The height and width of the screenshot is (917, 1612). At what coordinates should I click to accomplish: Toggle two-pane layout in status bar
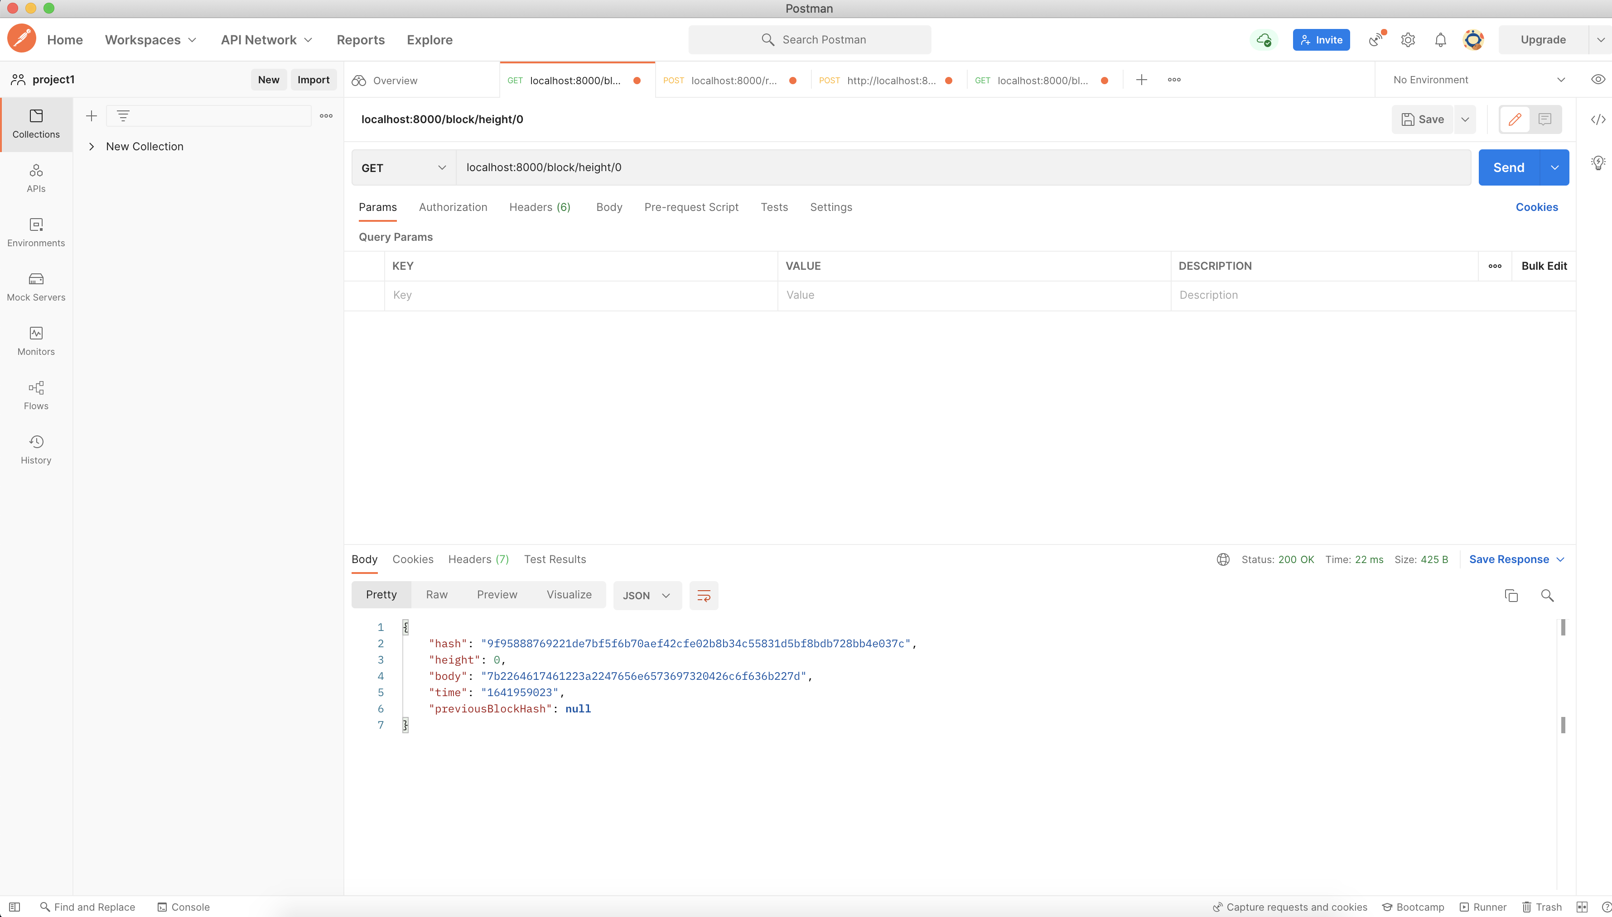[1581, 907]
